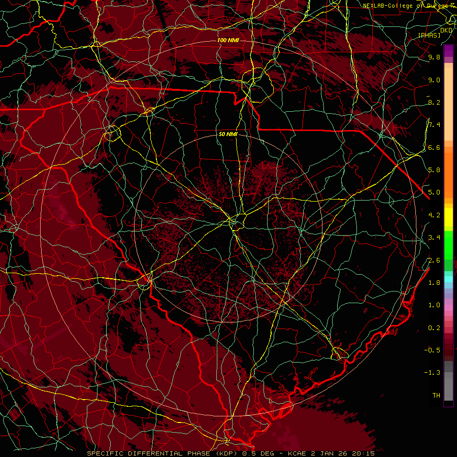Image resolution: width=457 pixels, height=457 pixels.
Task: Click the 6.6 value on the color scale
Action: pyautogui.click(x=434, y=147)
